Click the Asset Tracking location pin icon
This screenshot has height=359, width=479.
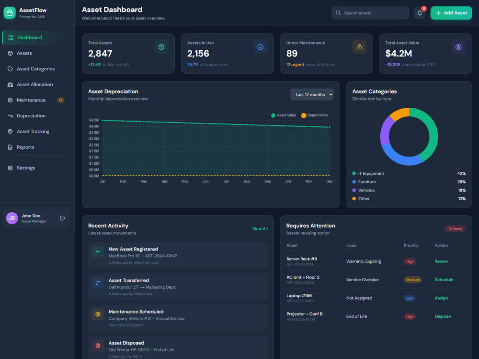[x=10, y=131]
